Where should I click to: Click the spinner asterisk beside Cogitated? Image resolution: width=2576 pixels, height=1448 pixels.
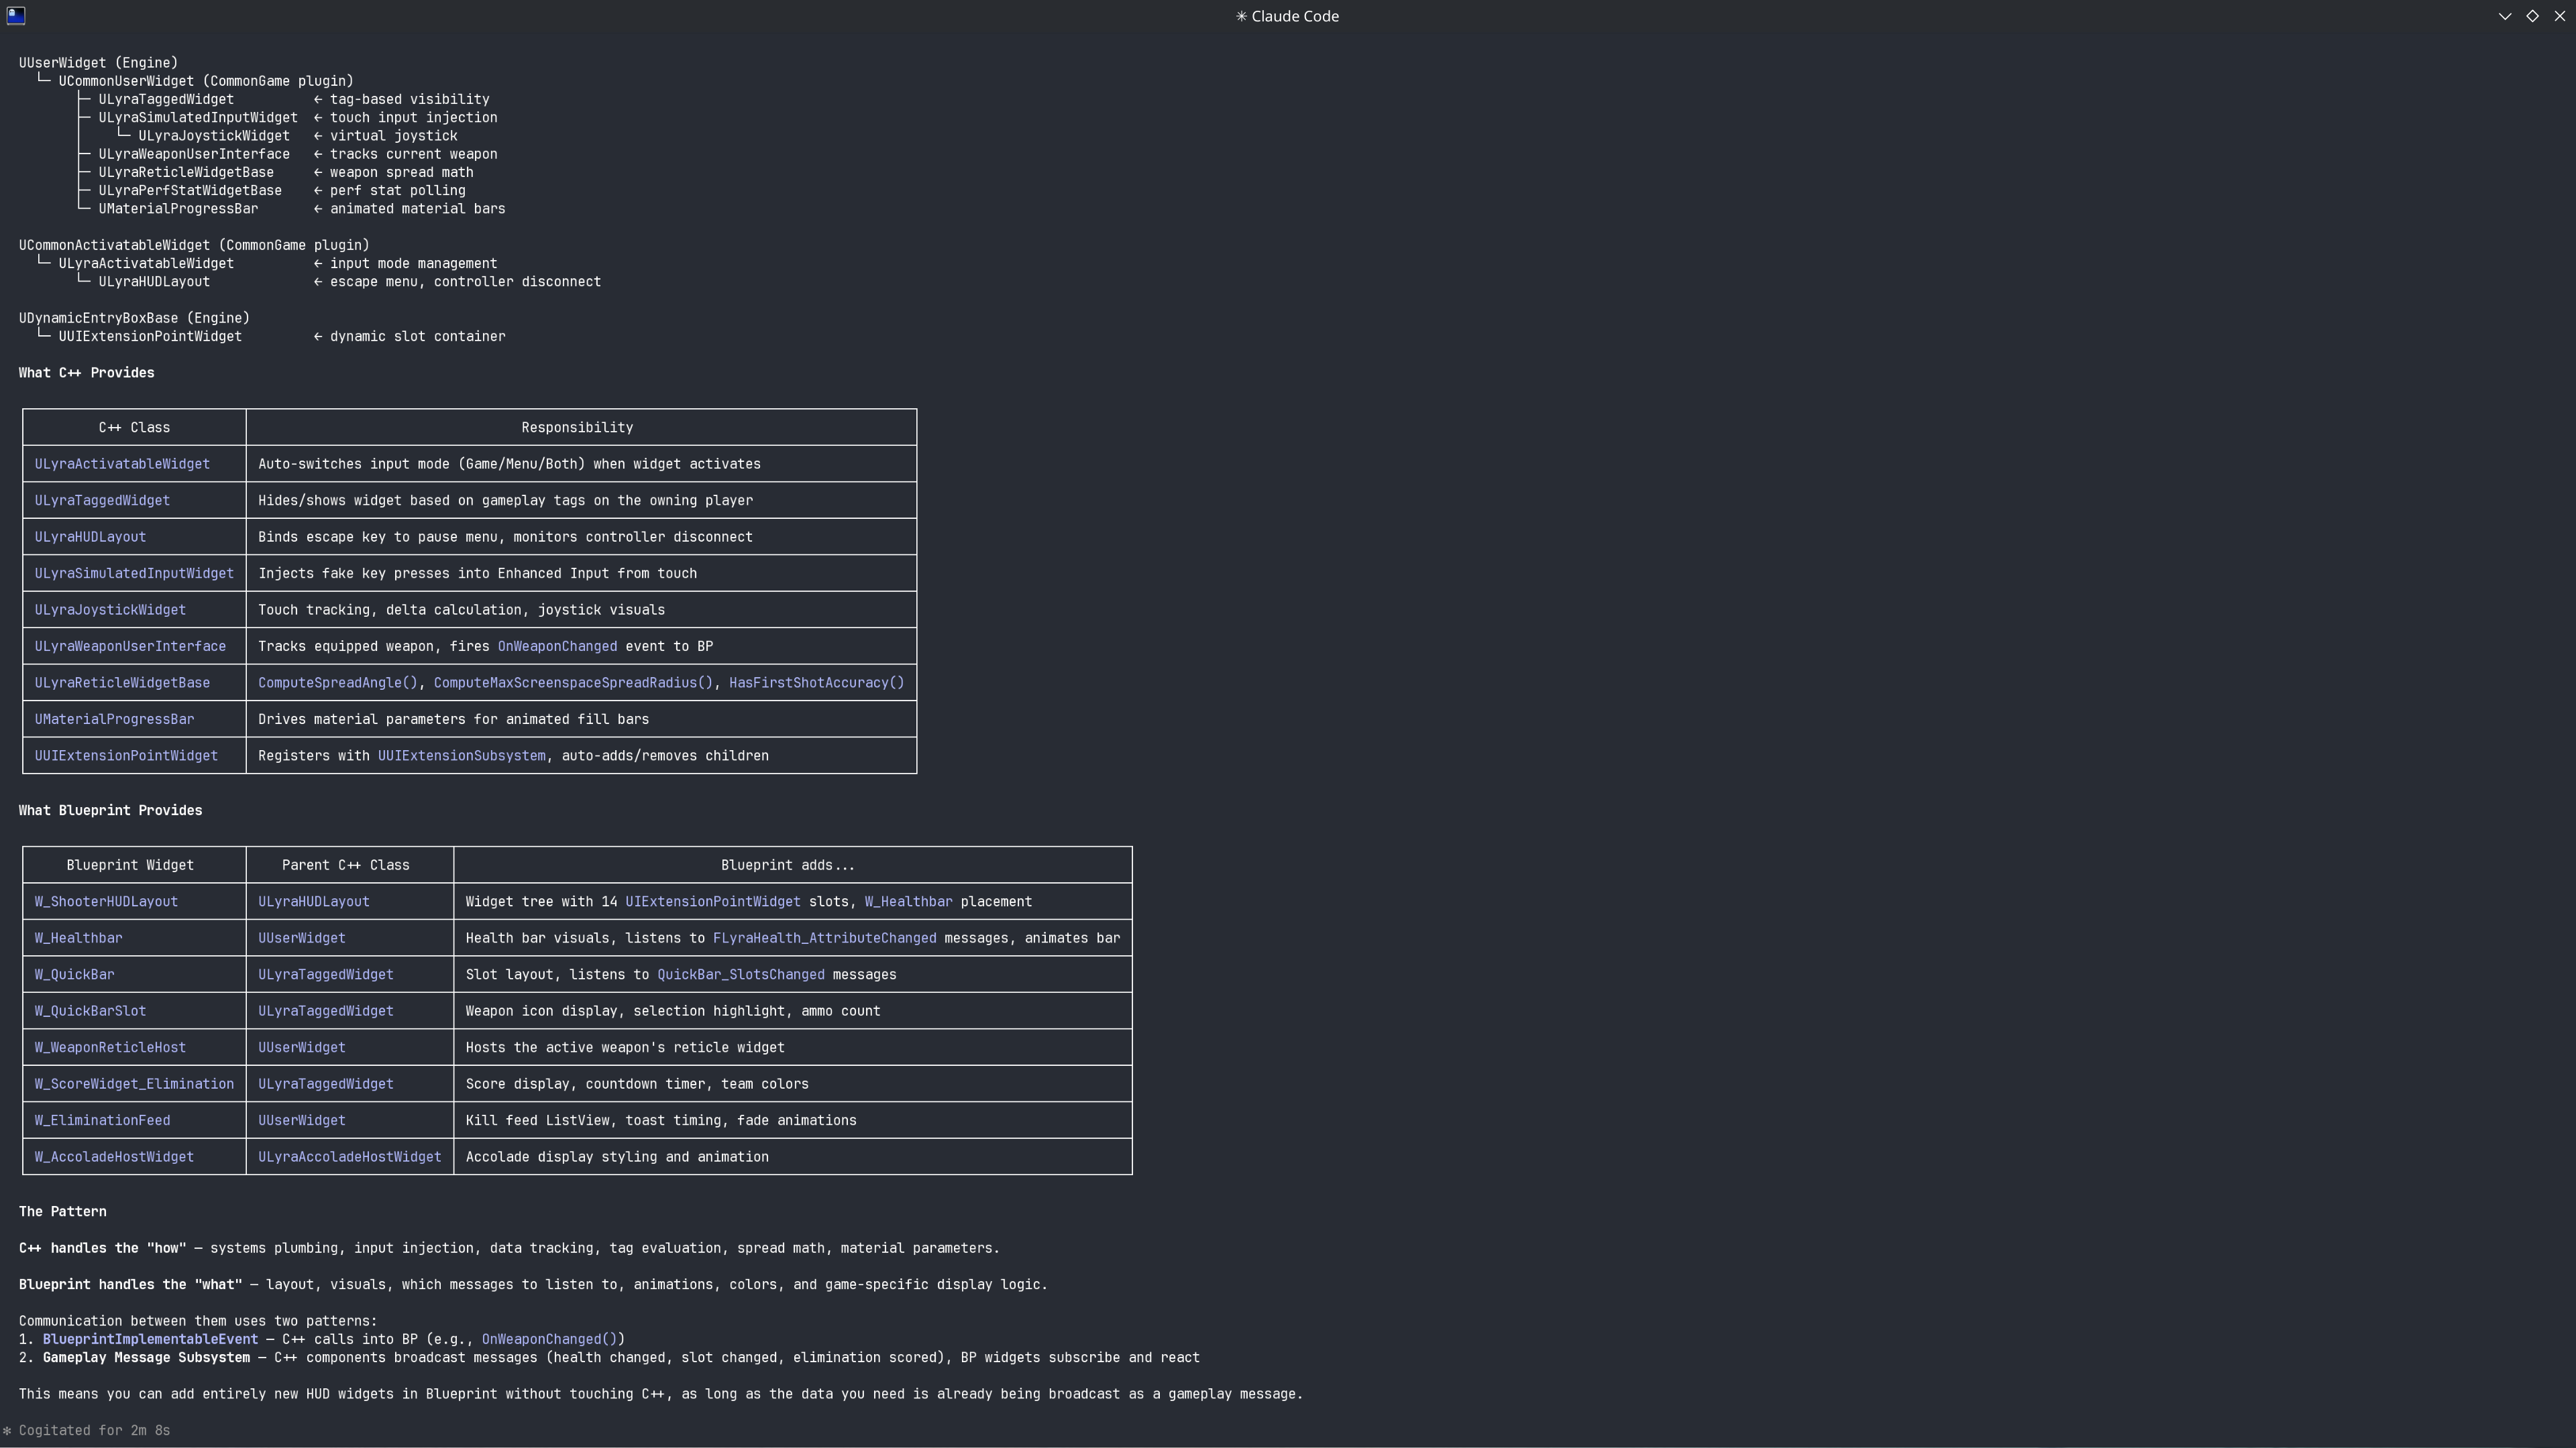pos(7,1430)
